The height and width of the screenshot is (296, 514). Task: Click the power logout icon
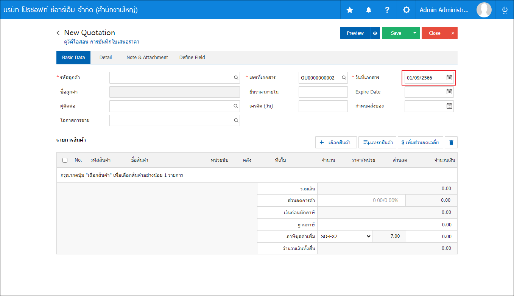[505, 10]
